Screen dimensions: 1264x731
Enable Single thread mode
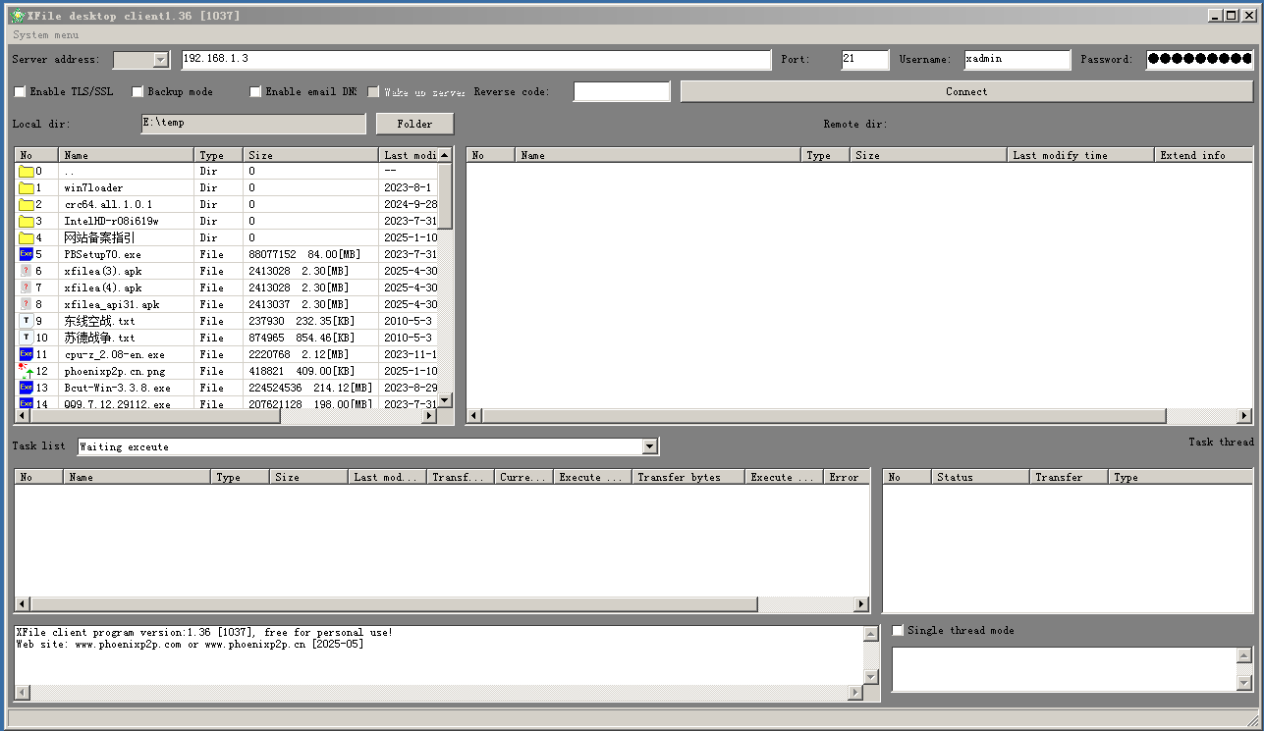tap(898, 631)
